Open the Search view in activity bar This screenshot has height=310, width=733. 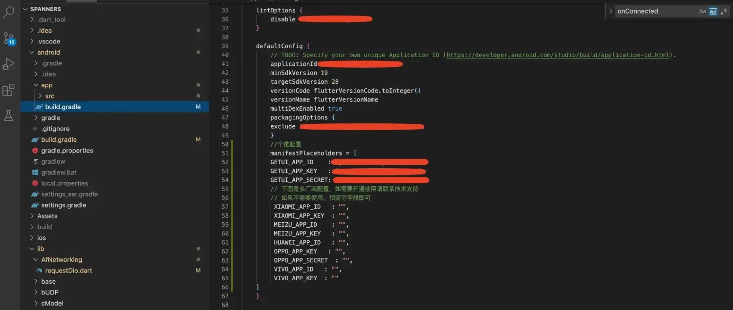pyautogui.click(x=9, y=13)
